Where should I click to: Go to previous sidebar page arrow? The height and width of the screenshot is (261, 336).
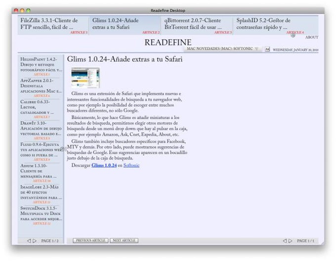tap(29, 241)
